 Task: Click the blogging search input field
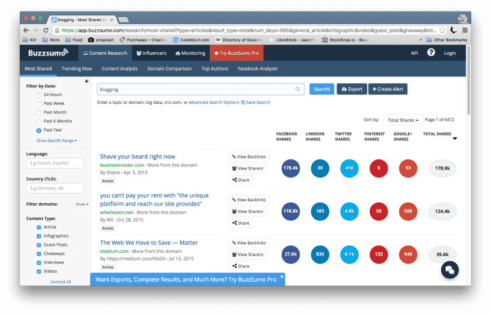200,89
